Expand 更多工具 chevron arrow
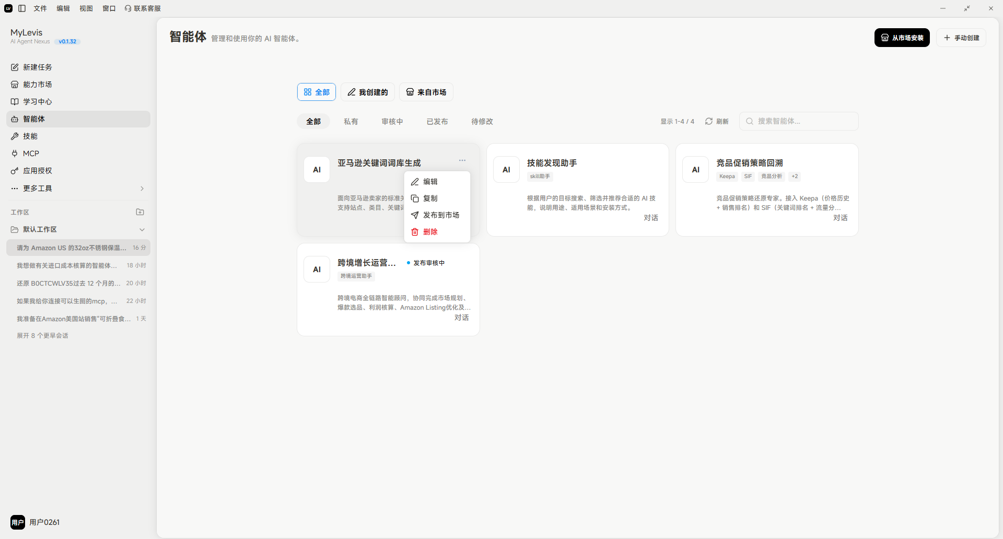This screenshot has width=1003, height=539. (x=142, y=189)
